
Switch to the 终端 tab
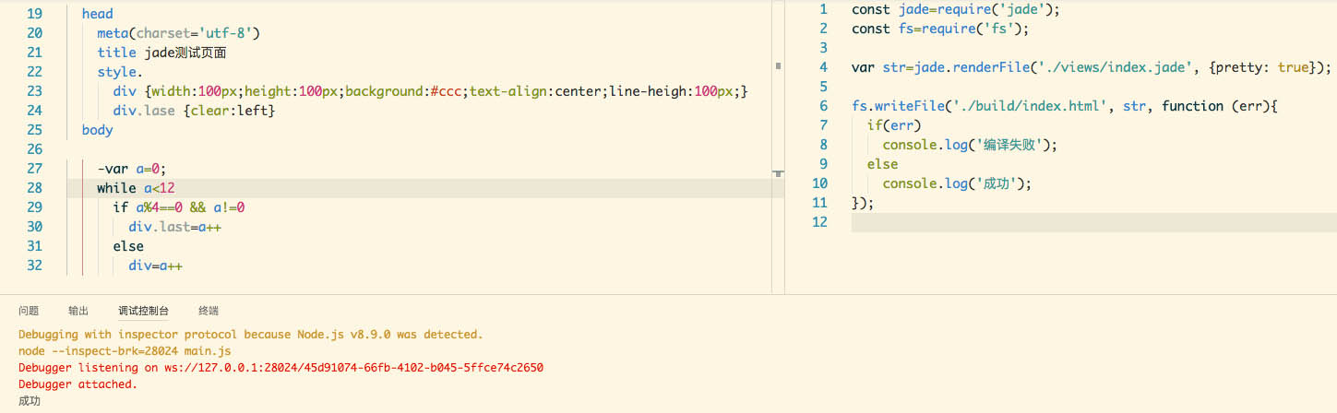point(209,311)
